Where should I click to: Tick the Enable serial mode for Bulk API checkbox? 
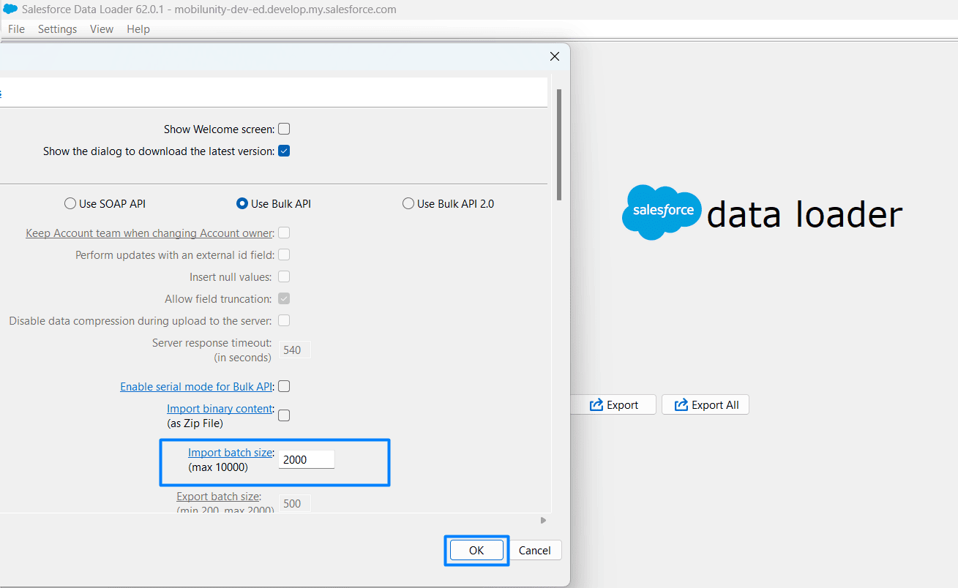284,386
